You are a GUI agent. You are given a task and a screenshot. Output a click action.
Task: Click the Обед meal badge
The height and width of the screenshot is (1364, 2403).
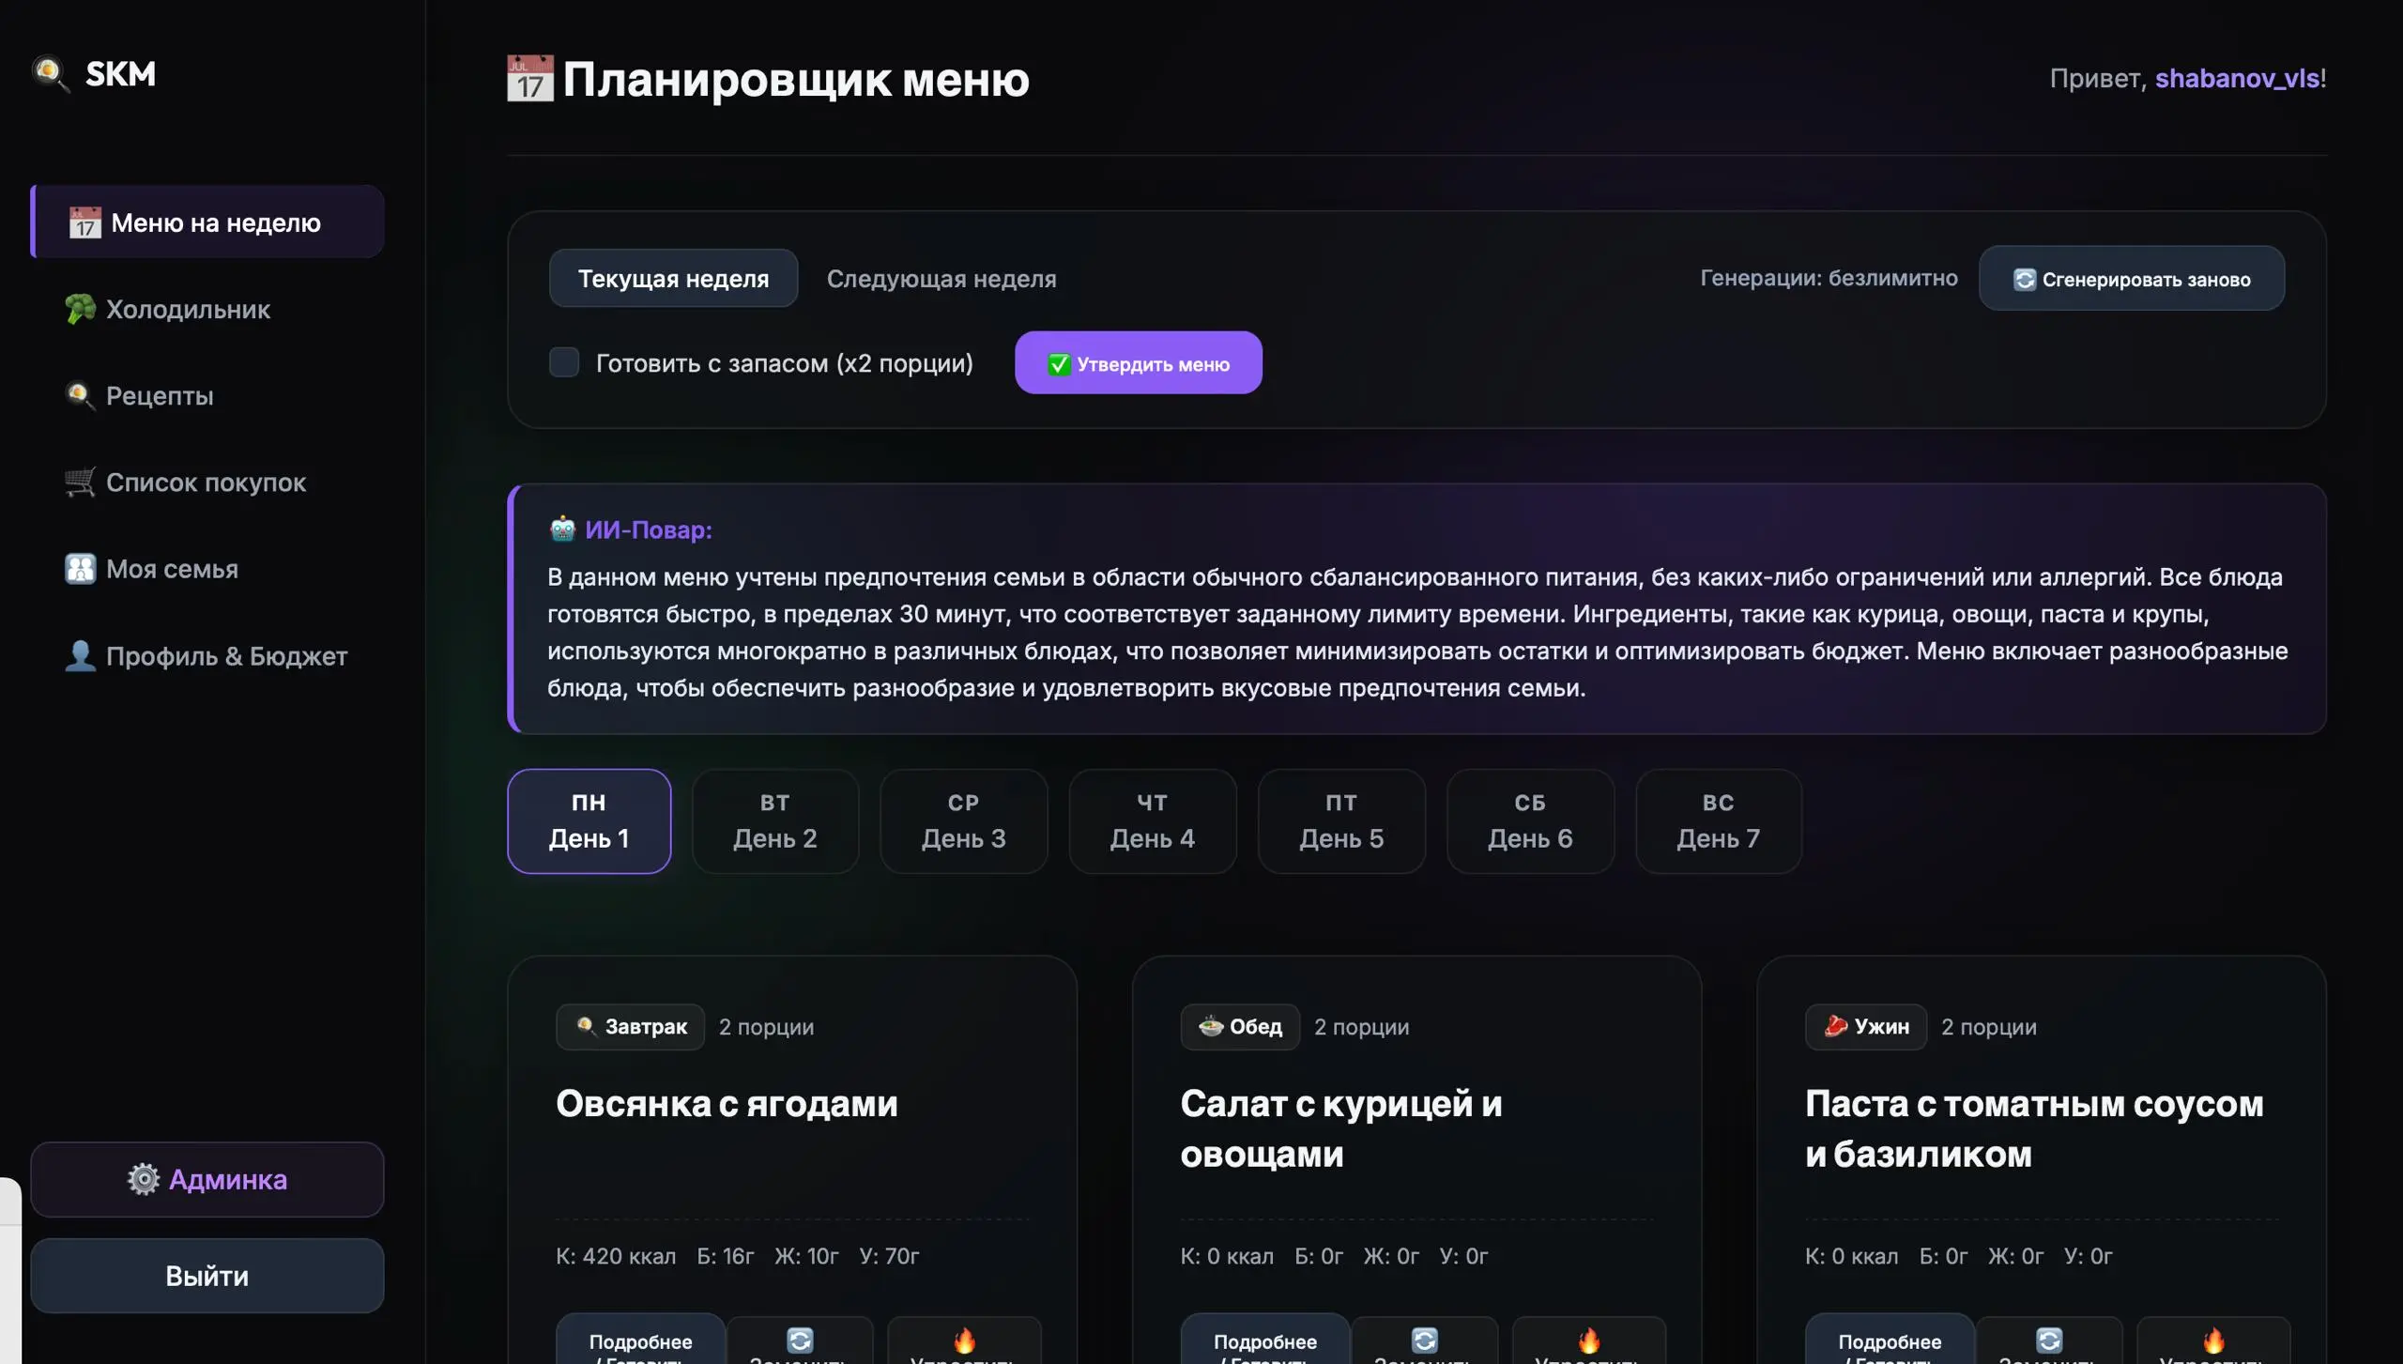1240,1026
